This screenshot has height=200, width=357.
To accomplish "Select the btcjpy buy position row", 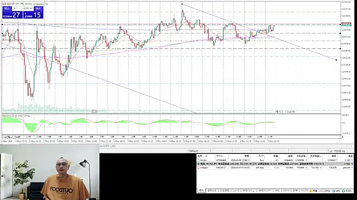I will (x=275, y=160).
